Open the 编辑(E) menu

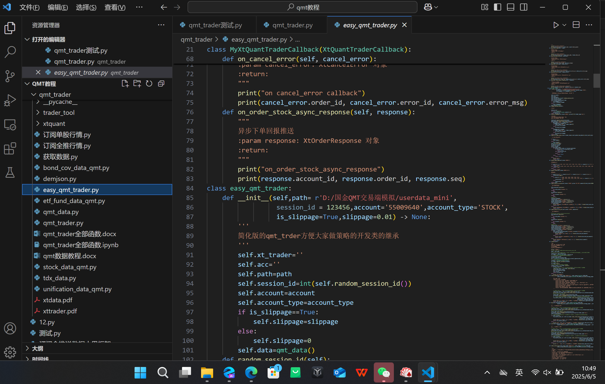[58, 7]
